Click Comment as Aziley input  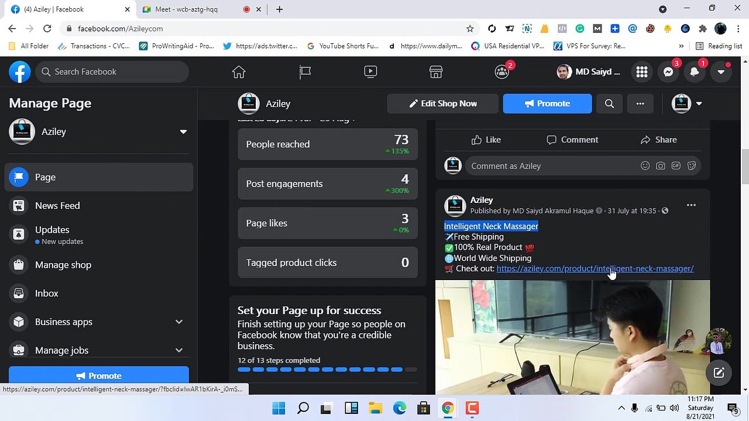click(x=550, y=166)
